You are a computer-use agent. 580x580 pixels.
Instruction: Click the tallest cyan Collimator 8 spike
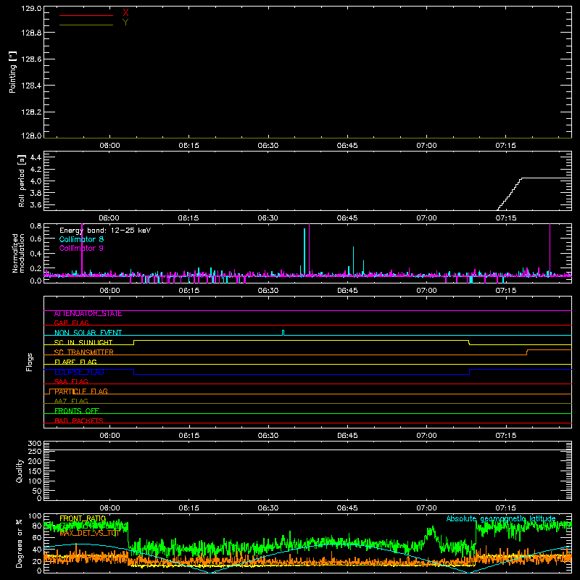(304, 252)
